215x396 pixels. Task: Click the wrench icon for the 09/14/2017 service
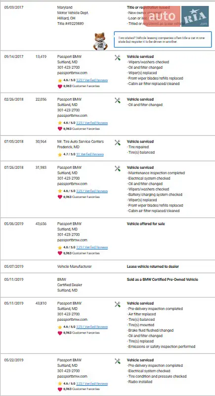coord(118,58)
